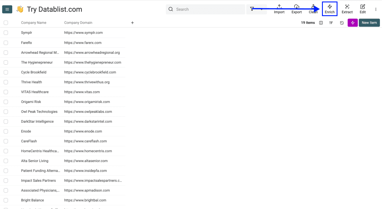Click the Import icon
This screenshot has width=382, height=209.
[279, 9]
